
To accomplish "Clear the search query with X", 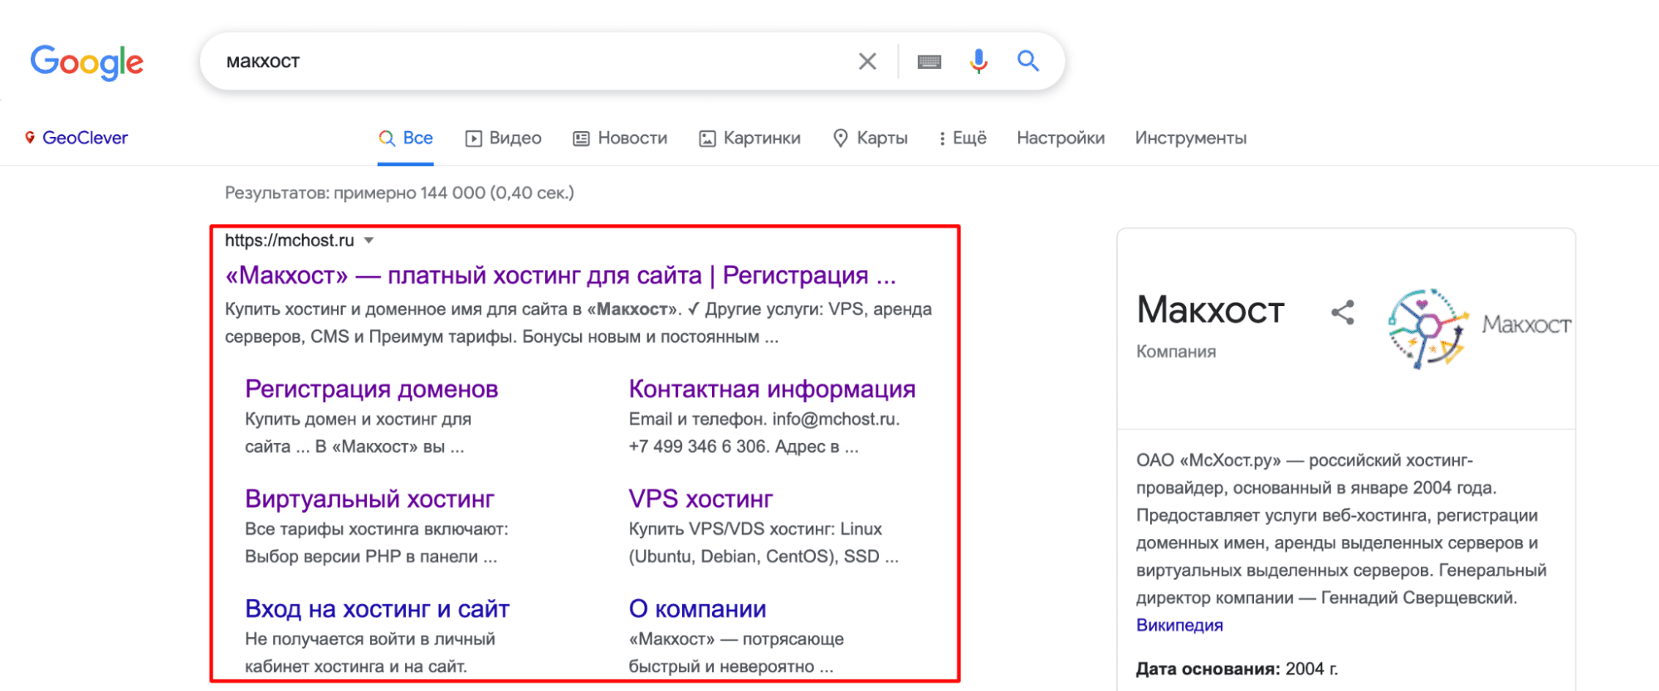I will (867, 61).
